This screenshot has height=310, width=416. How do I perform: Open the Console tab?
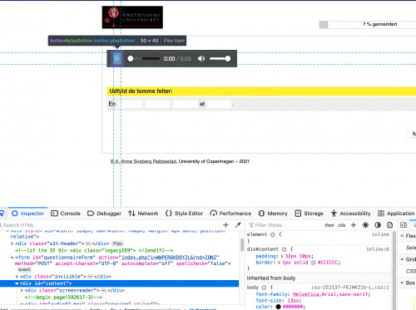[66, 214]
